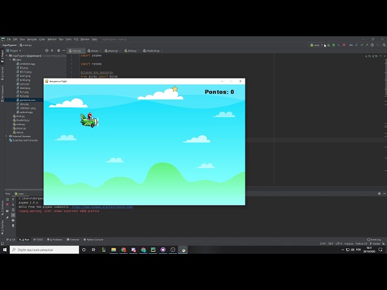Click the pygame contribute hyperlink in console
This screenshot has width=387, height=290.
[102, 207]
